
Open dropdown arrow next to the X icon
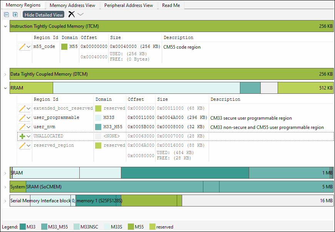tap(80, 14)
